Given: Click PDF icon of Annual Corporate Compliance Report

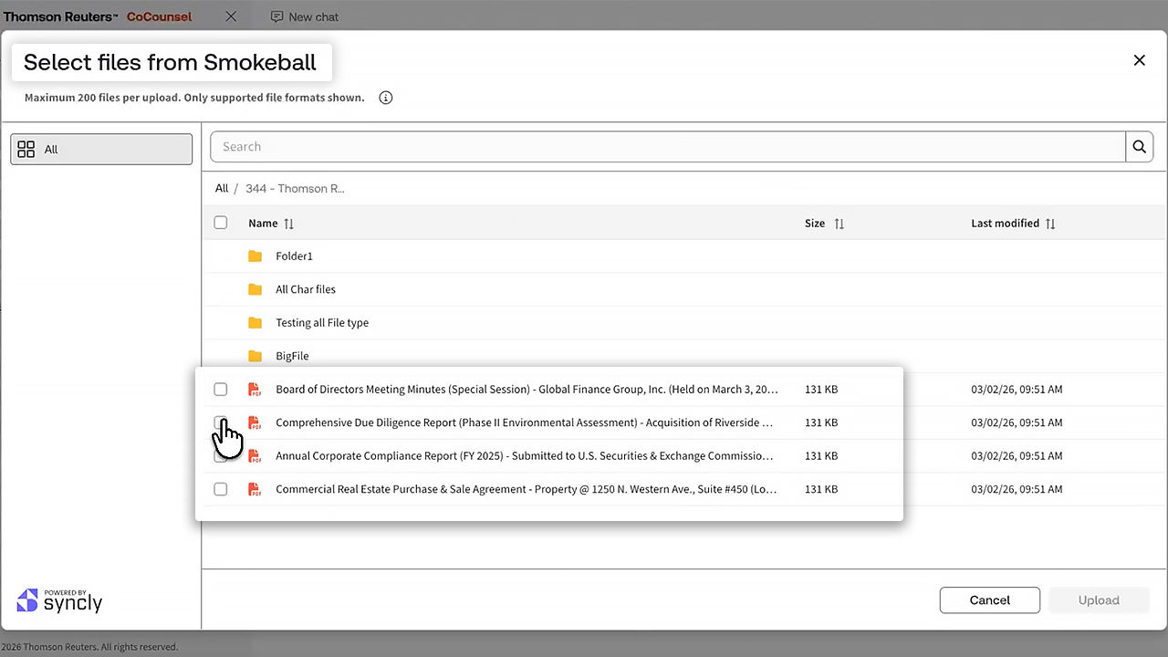Looking at the screenshot, I should [x=255, y=456].
